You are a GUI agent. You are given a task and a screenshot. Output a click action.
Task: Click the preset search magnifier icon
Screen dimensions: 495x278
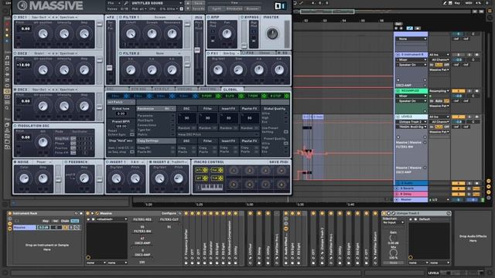(x=127, y=3)
